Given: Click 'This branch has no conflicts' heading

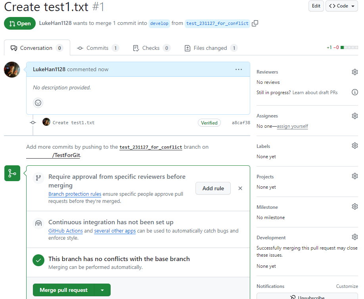Looking at the screenshot, I should pyautogui.click(x=119, y=259).
